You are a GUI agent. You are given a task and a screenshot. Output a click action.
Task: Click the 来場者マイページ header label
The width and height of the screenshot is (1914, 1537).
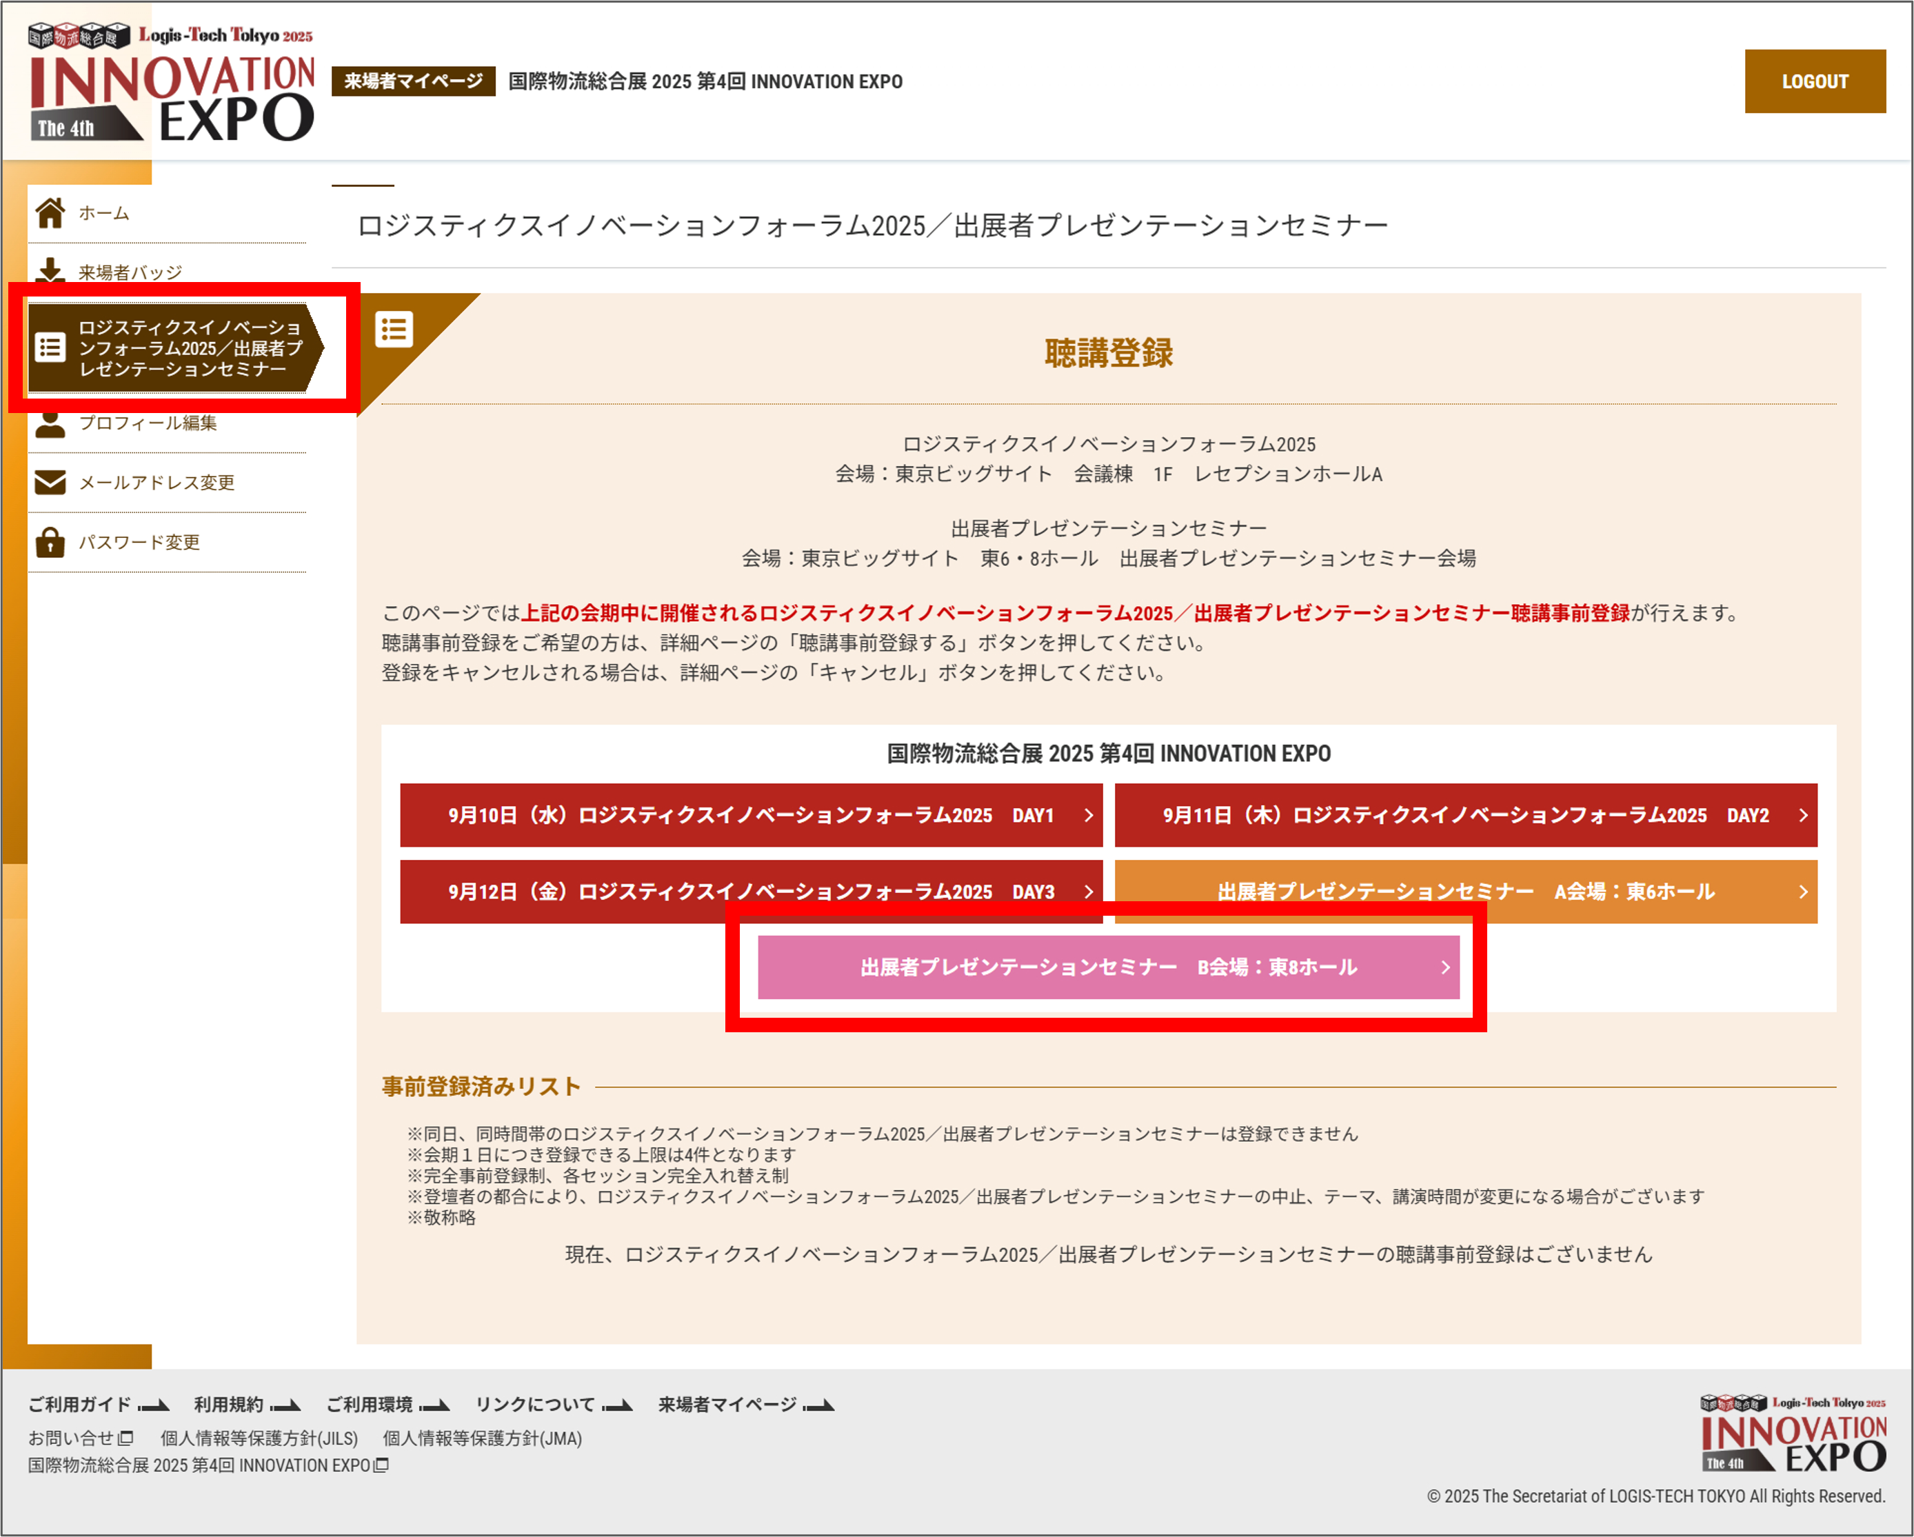click(x=414, y=81)
